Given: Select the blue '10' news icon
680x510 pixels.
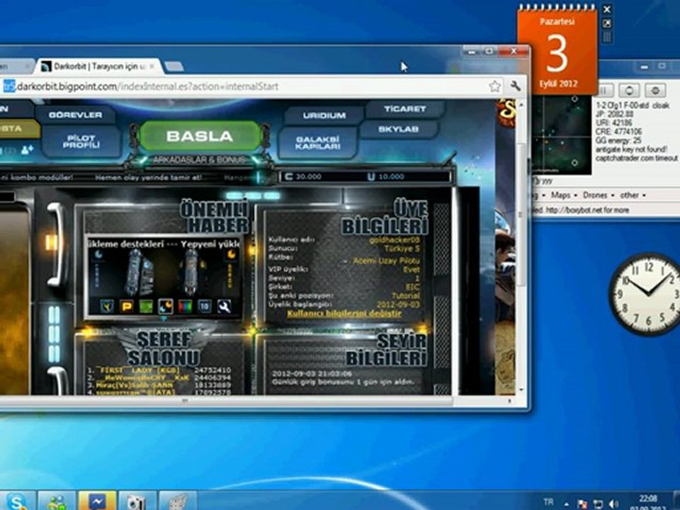Looking at the screenshot, I should click(x=205, y=306).
